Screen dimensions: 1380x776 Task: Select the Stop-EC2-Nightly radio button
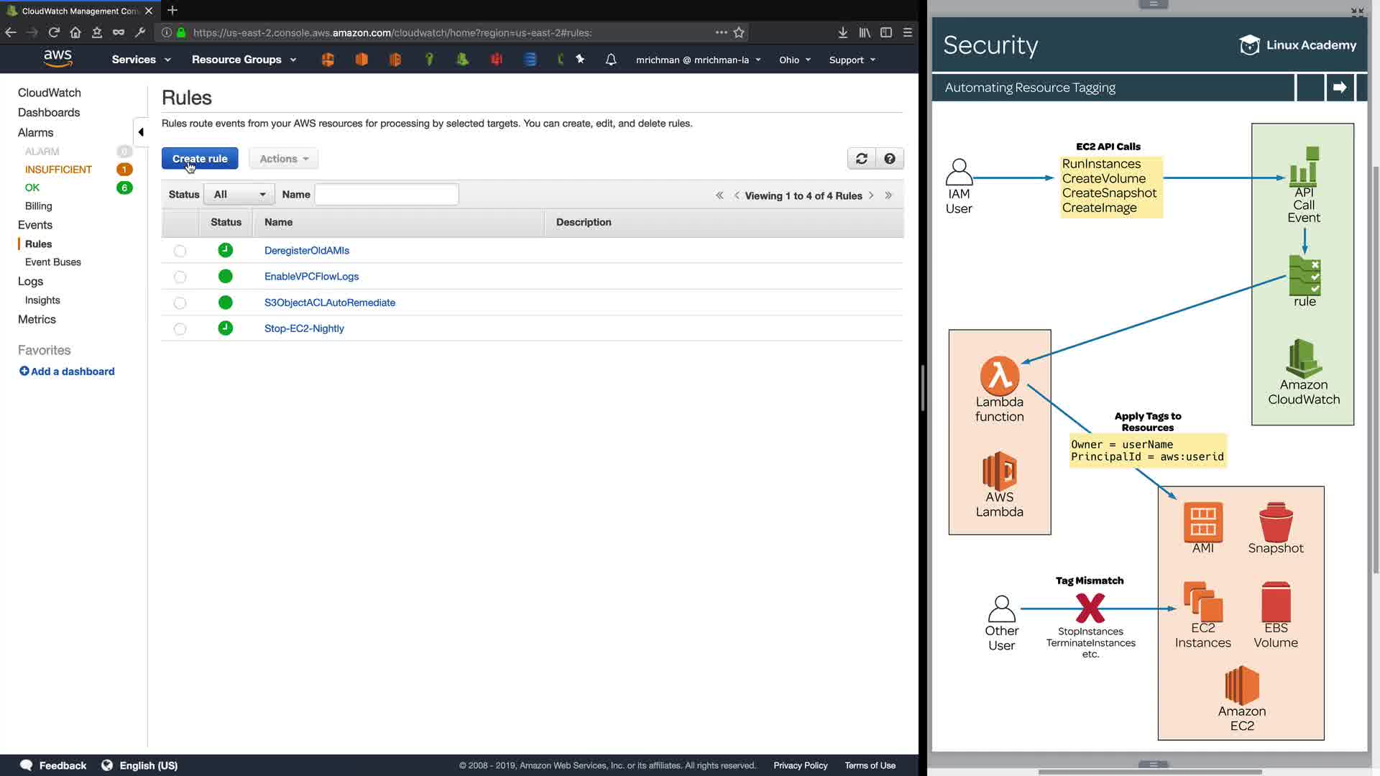point(180,329)
